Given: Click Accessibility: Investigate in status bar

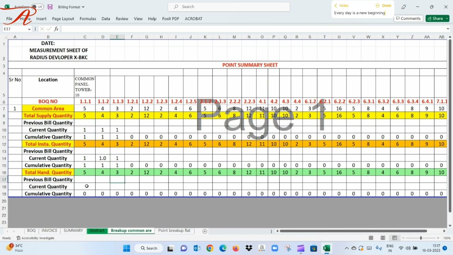Looking at the screenshot, I should pyautogui.click(x=35, y=238).
